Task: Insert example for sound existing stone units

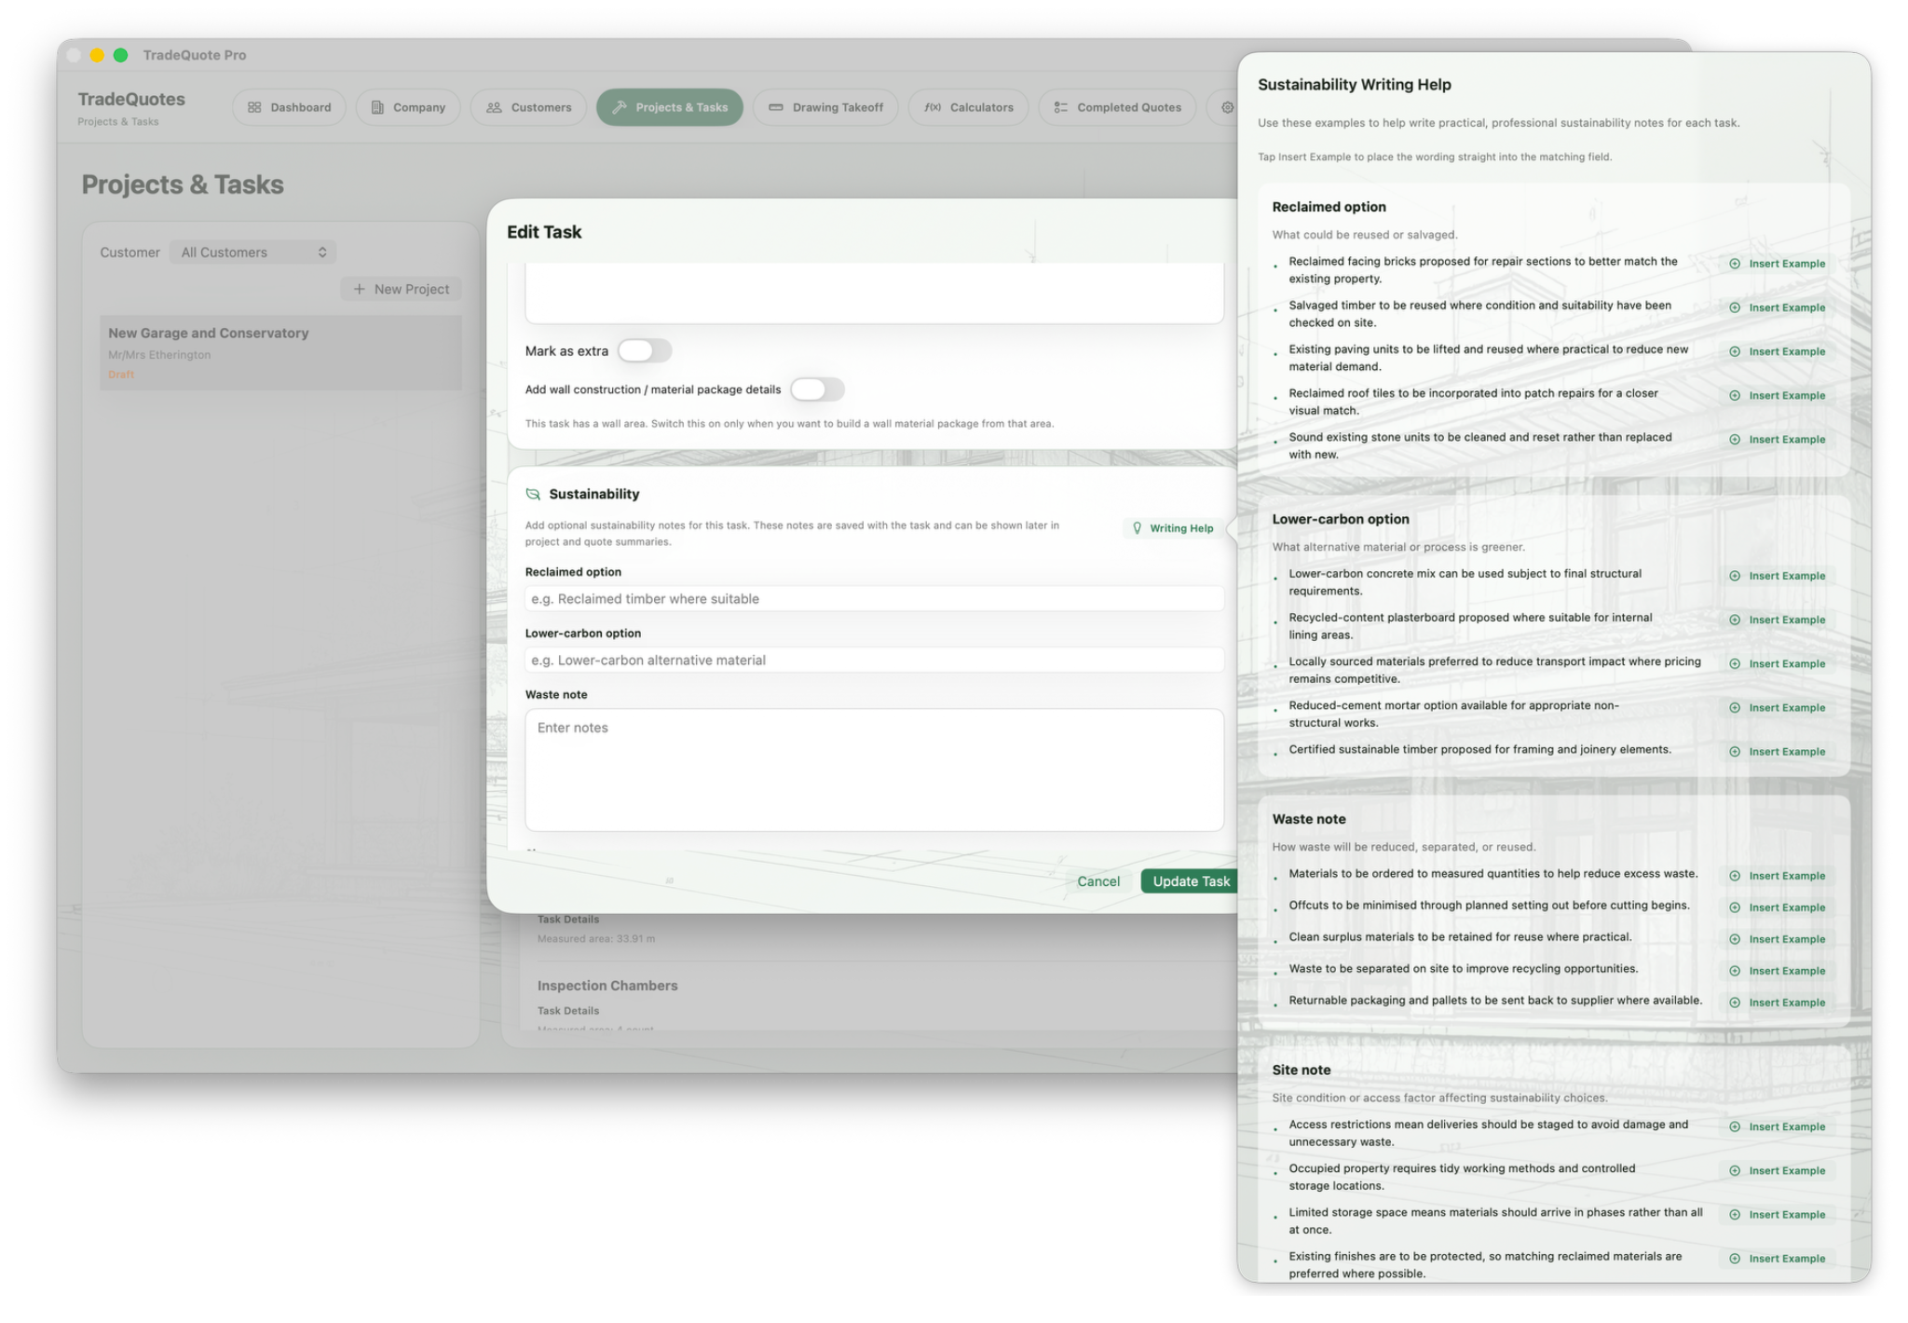Action: point(1778,439)
